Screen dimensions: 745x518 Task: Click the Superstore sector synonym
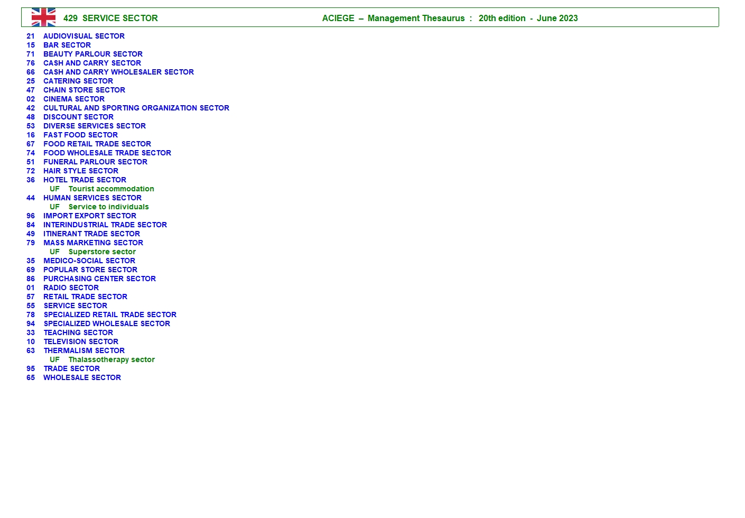click(102, 252)
